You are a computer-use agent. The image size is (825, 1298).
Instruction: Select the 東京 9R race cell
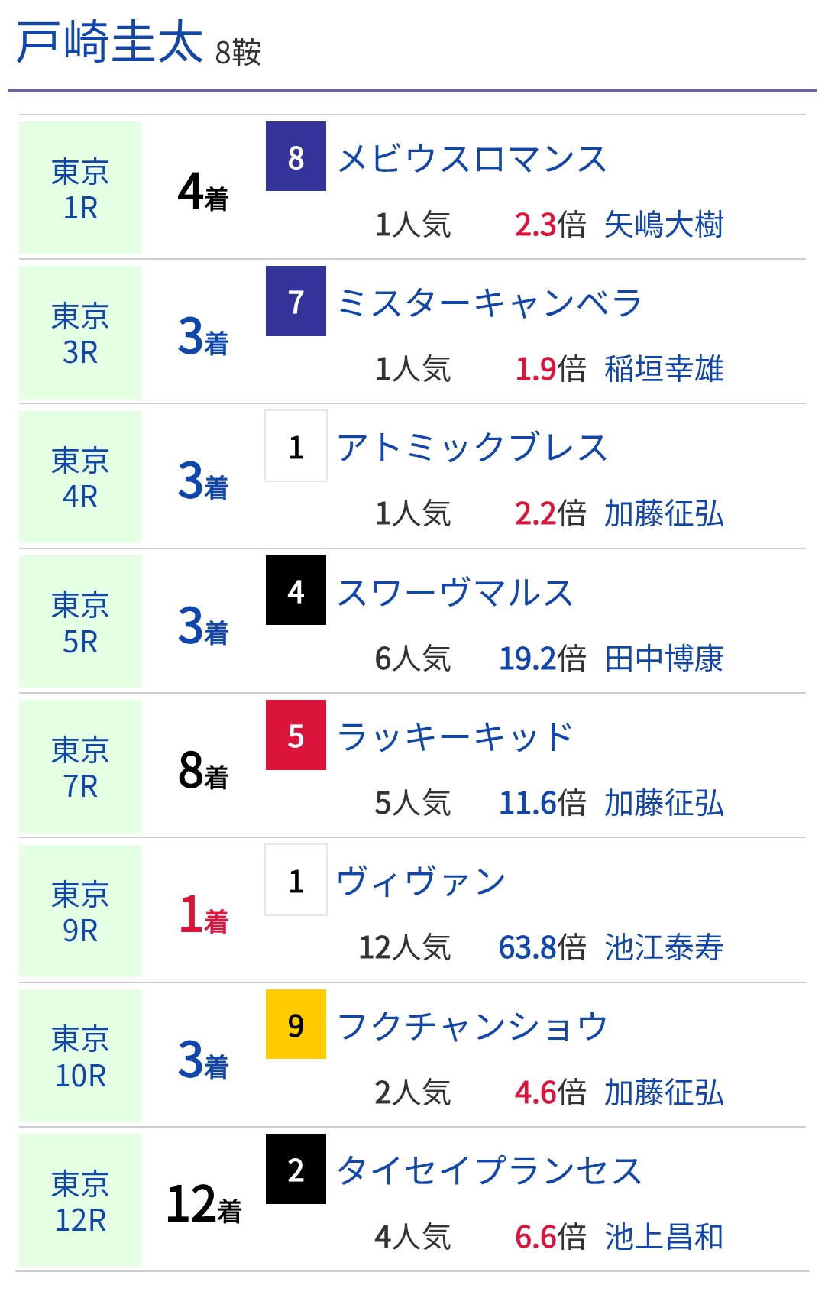(80, 911)
